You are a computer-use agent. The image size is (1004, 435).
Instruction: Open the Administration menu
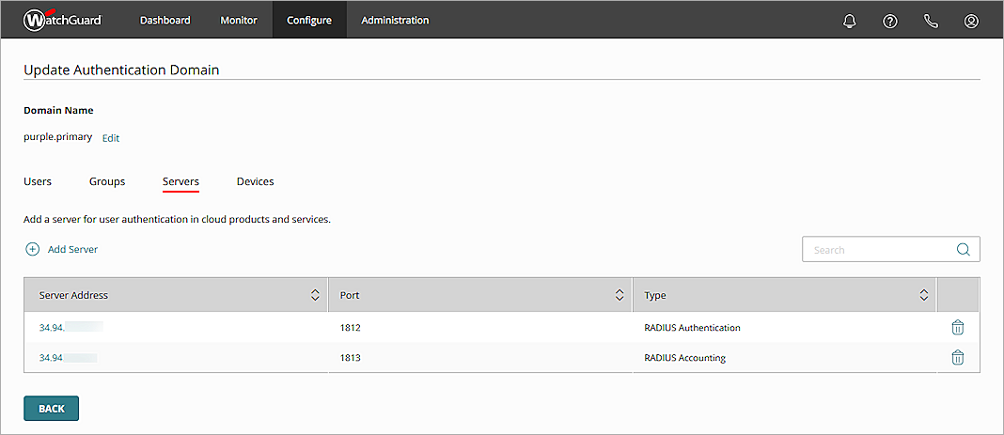[395, 20]
